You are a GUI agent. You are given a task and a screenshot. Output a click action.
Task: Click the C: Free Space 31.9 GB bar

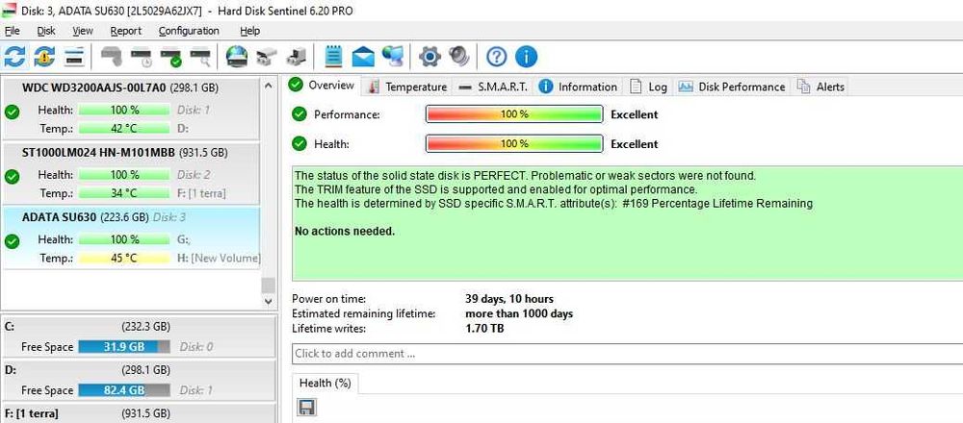click(124, 347)
